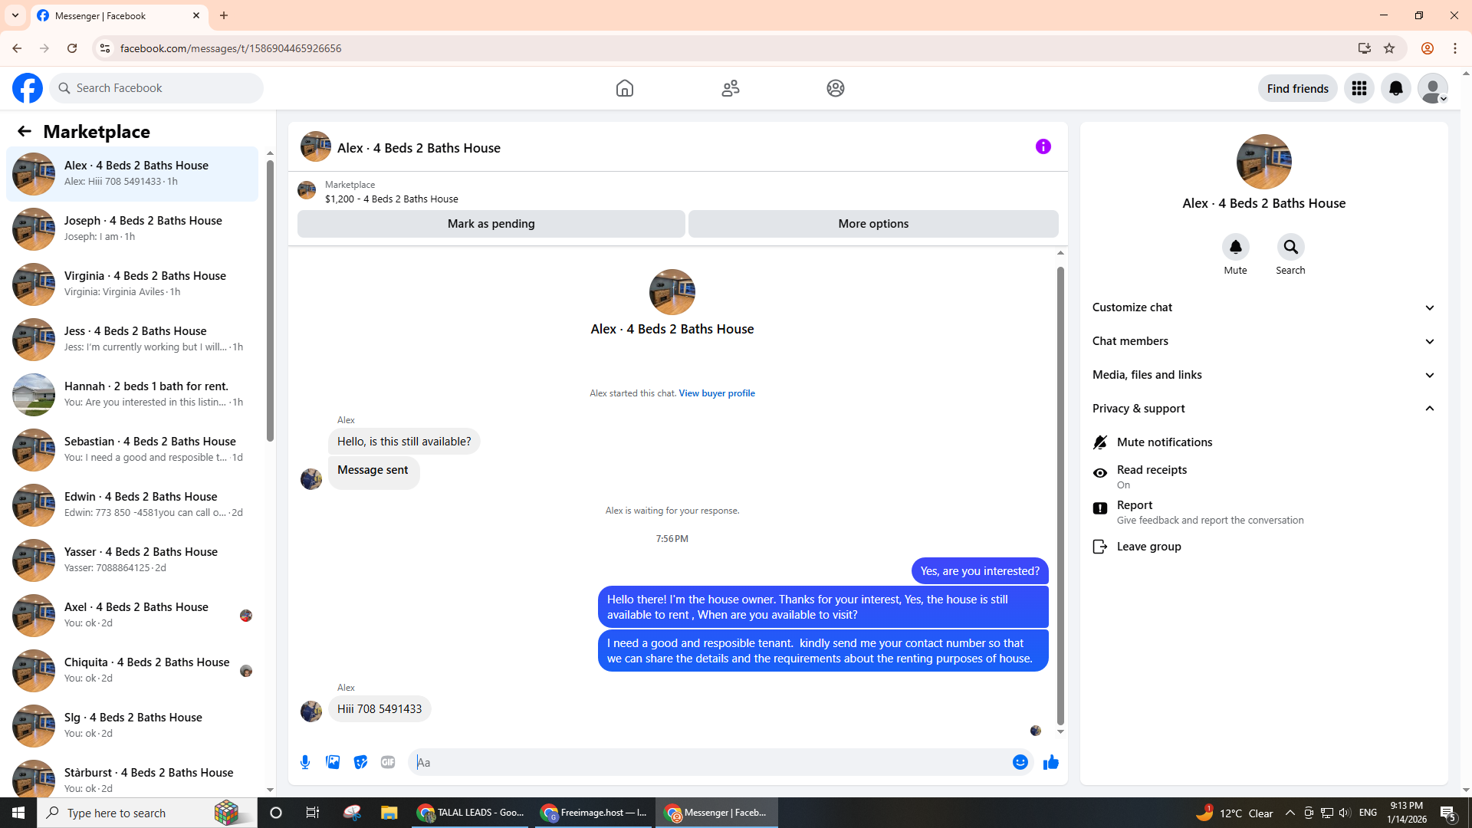Image resolution: width=1472 pixels, height=828 pixels.
Task: Open the Facebook menu grid icon
Action: coord(1359,88)
